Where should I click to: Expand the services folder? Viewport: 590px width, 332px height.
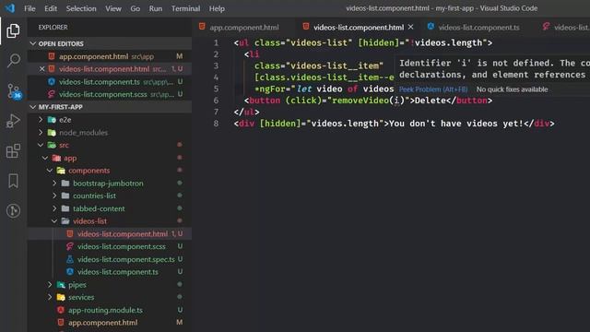tap(50, 297)
